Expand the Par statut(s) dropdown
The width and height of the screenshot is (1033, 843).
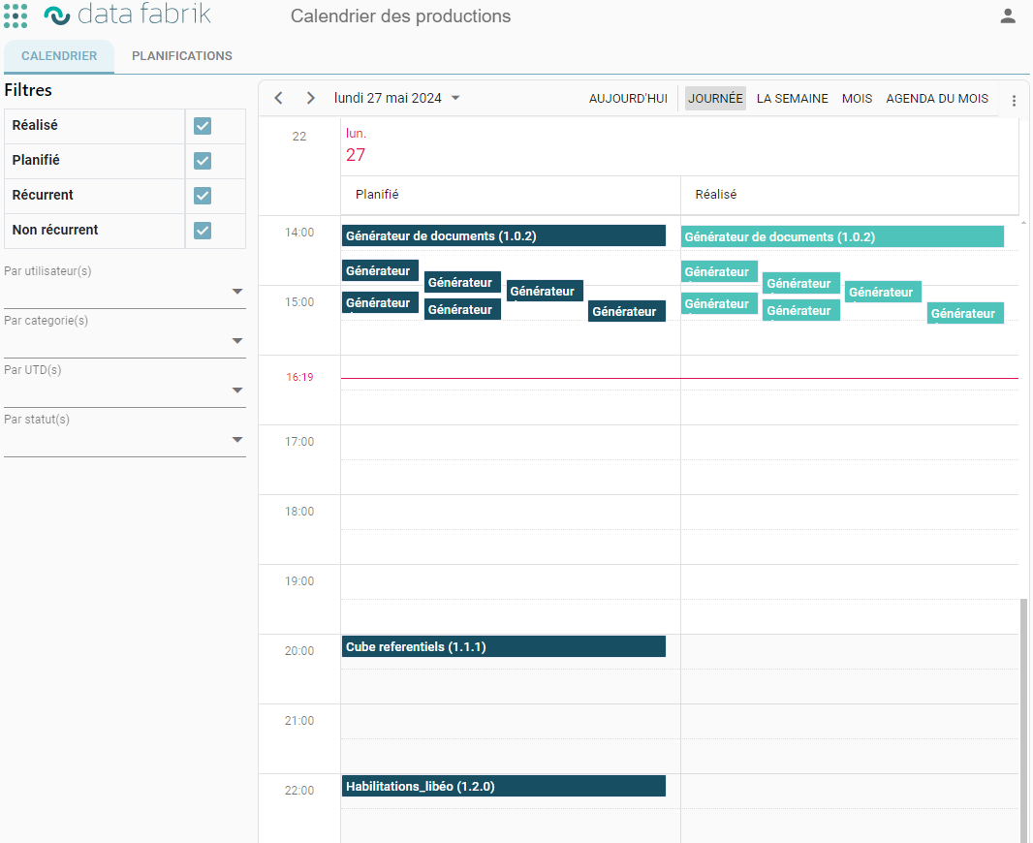(x=237, y=439)
